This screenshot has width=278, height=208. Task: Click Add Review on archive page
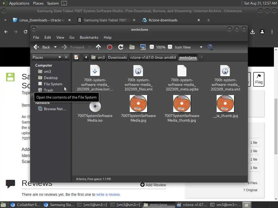153,185
